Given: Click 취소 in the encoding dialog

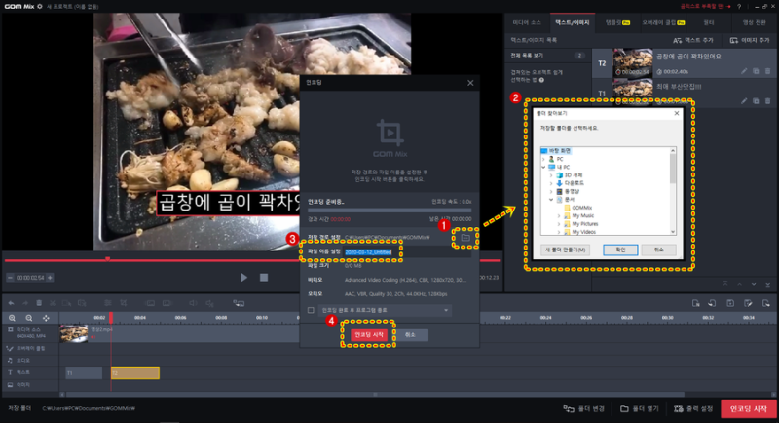Looking at the screenshot, I should pos(410,335).
